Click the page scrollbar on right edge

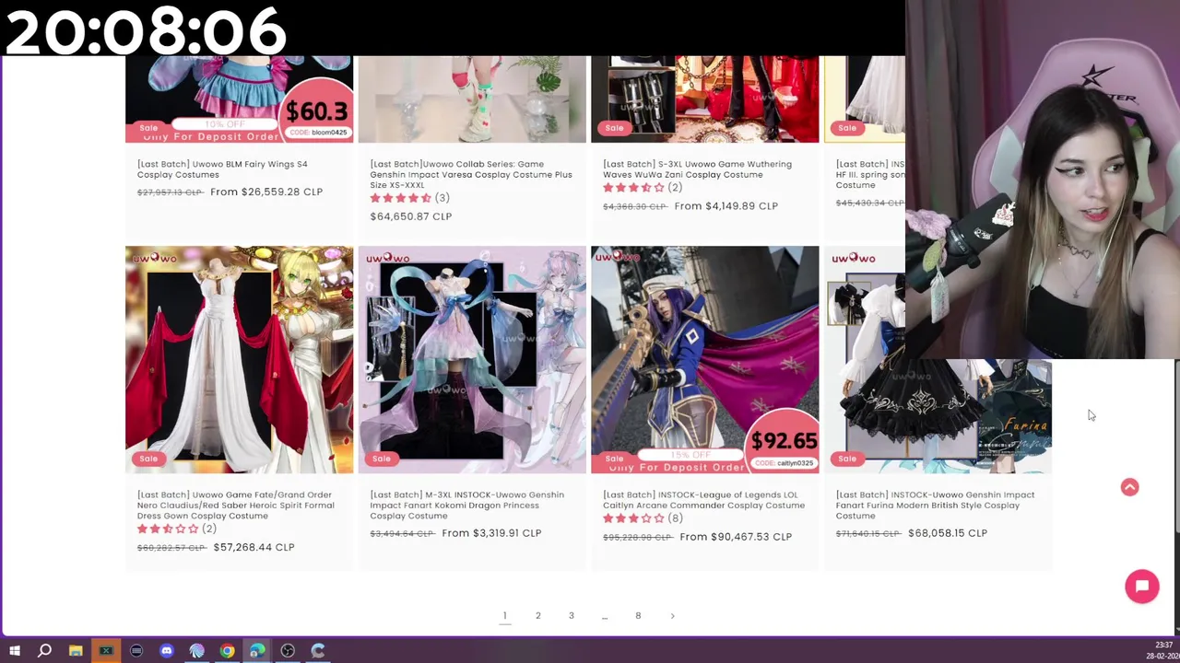[x=1176, y=447]
